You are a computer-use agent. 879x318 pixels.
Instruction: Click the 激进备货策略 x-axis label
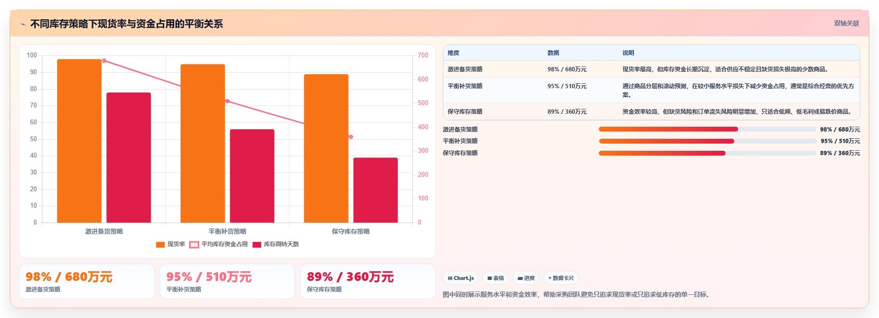[x=104, y=231]
